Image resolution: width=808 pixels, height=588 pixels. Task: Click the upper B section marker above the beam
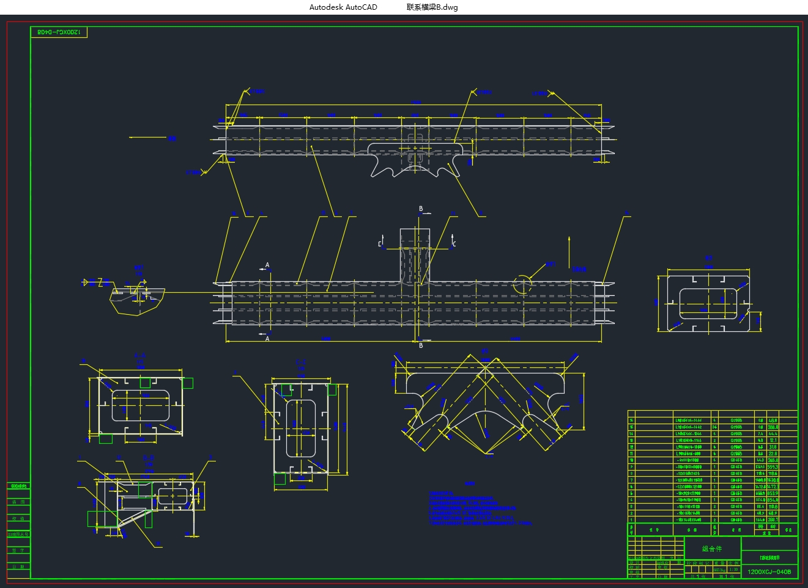[x=421, y=209]
